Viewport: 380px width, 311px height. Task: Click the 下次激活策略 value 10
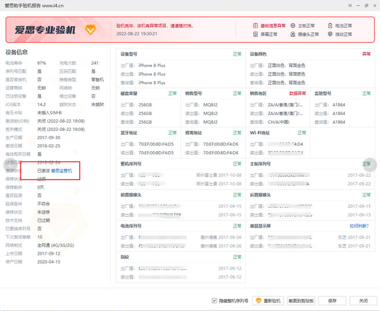(40, 237)
